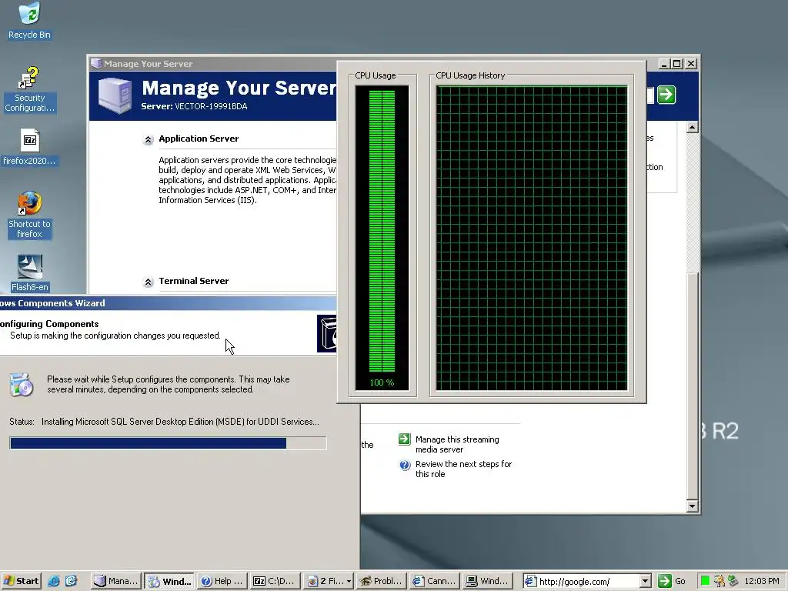788x591 pixels.
Task: Click the 12:03 PM taskbar clock
Action: (x=761, y=581)
